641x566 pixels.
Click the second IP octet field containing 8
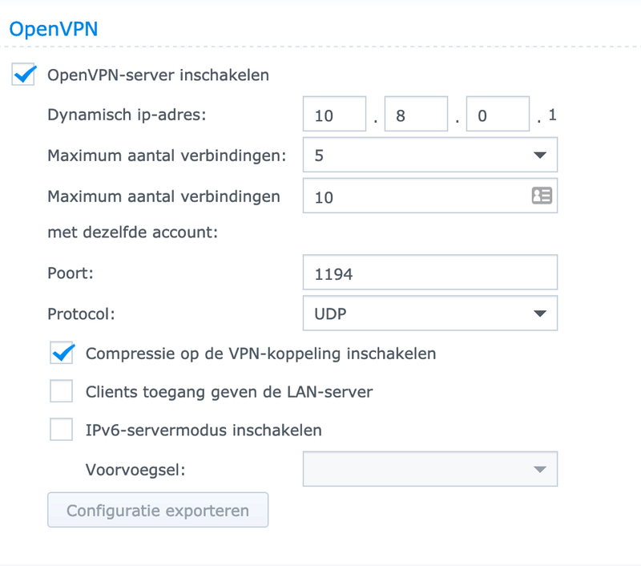coord(416,115)
